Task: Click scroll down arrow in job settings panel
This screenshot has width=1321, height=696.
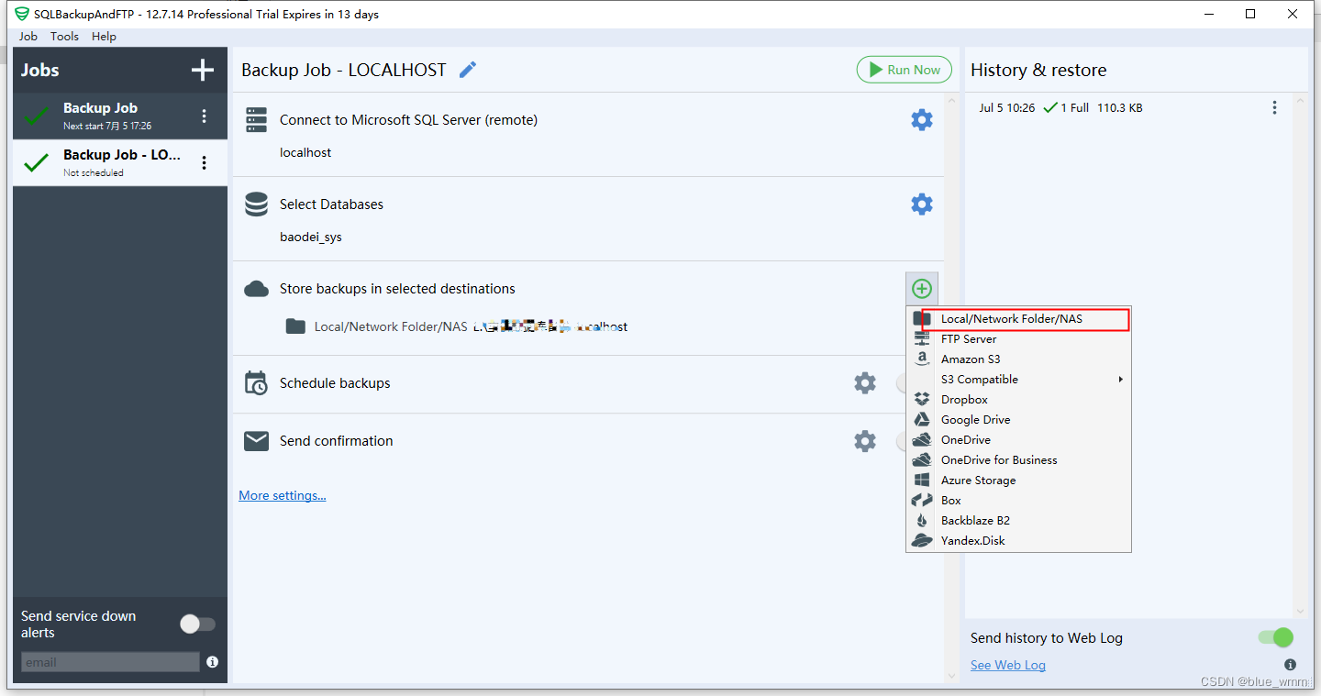Action: (951, 675)
